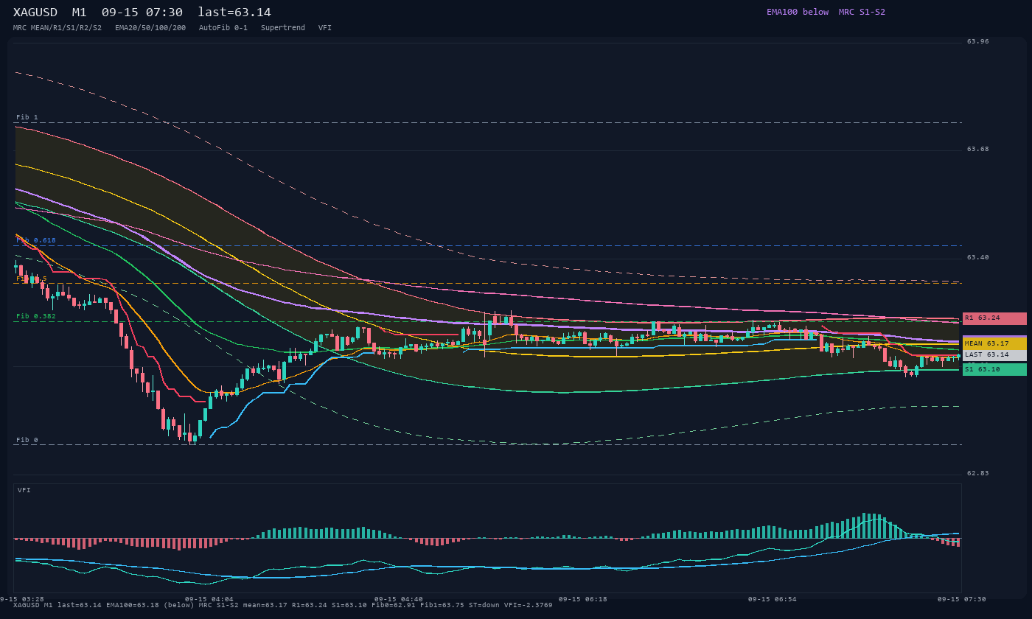Pick the "Supertrend" legend entry

click(x=283, y=28)
